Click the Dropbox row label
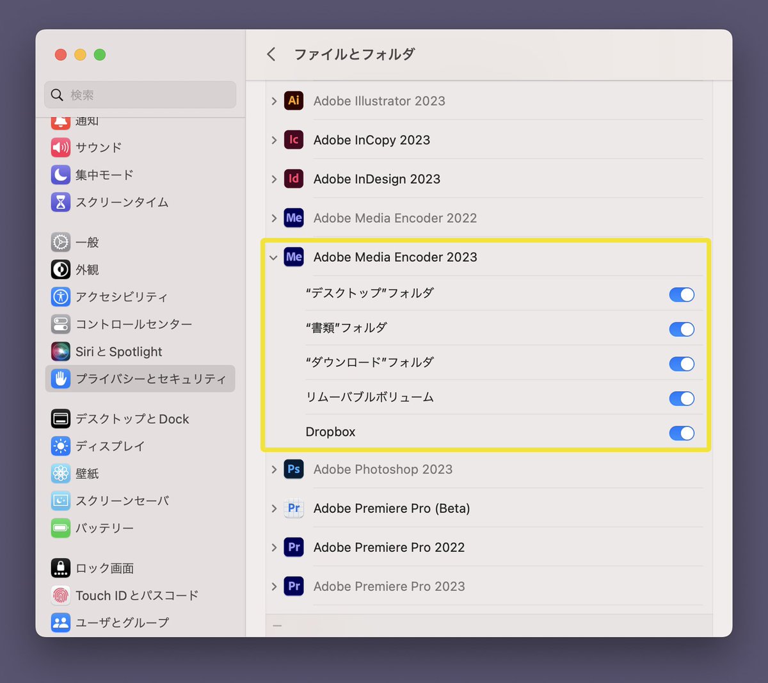Image resolution: width=768 pixels, height=683 pixels. [330, 432]
